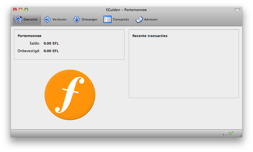Minimize window with the yellow button
Image resolution: width=253 pixels, height=152 pixels.
click(21, 10)
